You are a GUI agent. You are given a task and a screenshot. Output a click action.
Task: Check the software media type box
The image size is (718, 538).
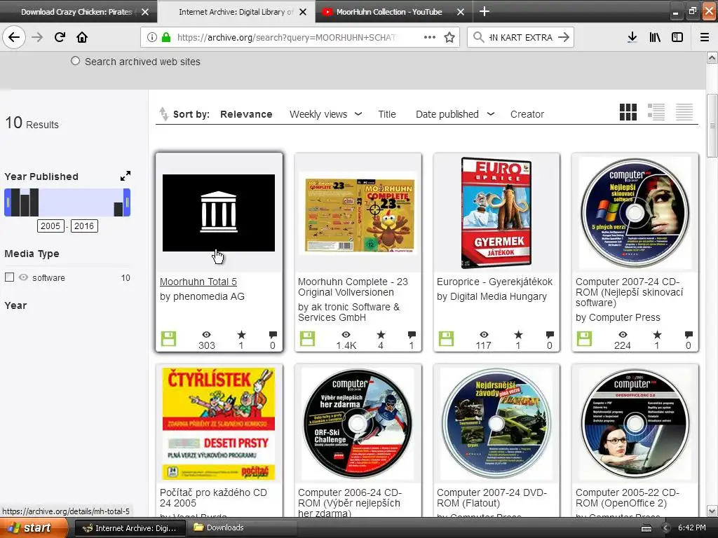coord(9,277)
